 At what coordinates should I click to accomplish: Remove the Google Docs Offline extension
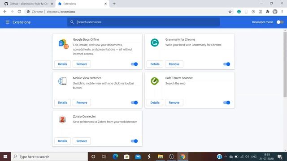pos(82,64)
